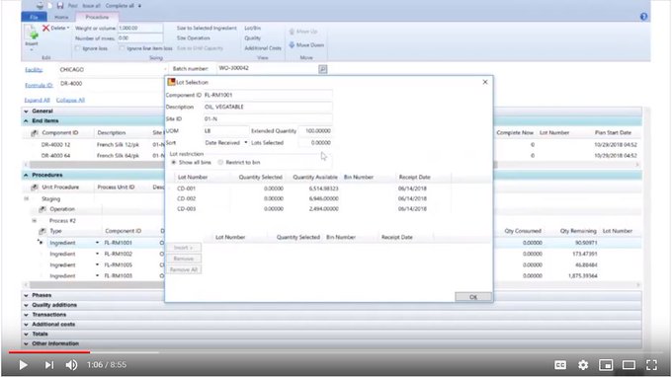Click the red X Delete icon

coord(45,28)
